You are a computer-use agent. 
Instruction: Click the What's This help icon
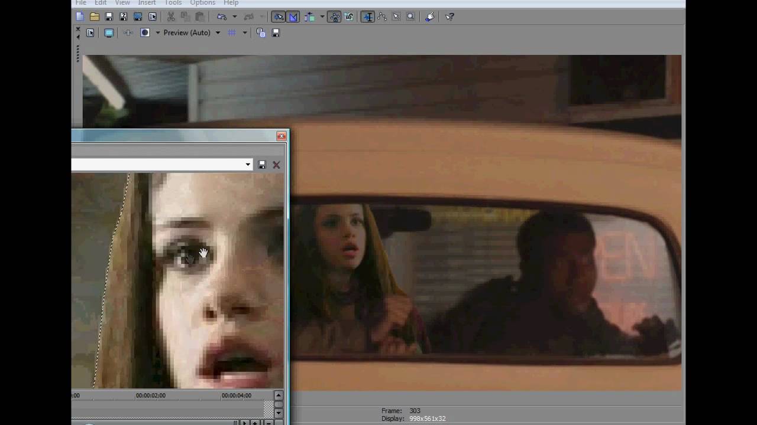coord(450,17)
